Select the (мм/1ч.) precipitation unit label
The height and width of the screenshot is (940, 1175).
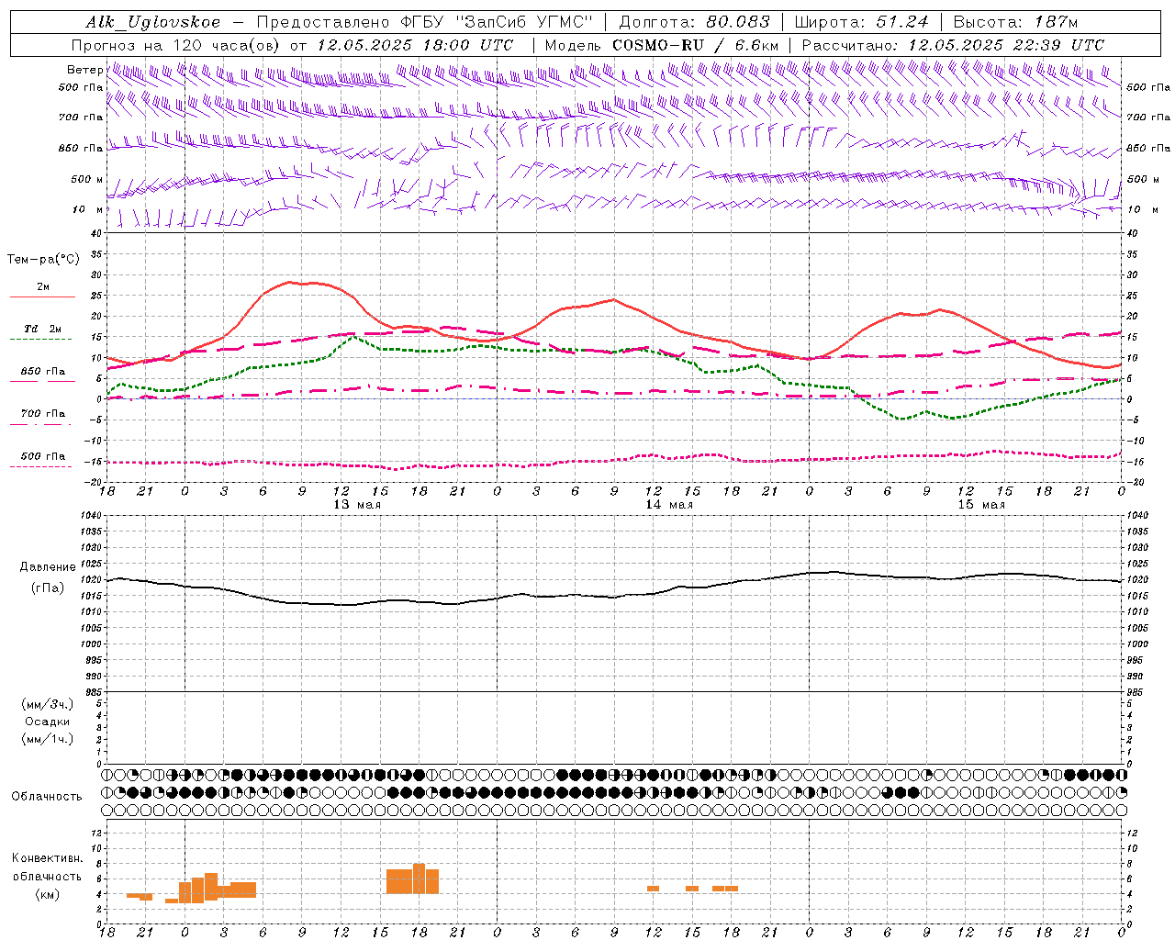click(48, 739)
